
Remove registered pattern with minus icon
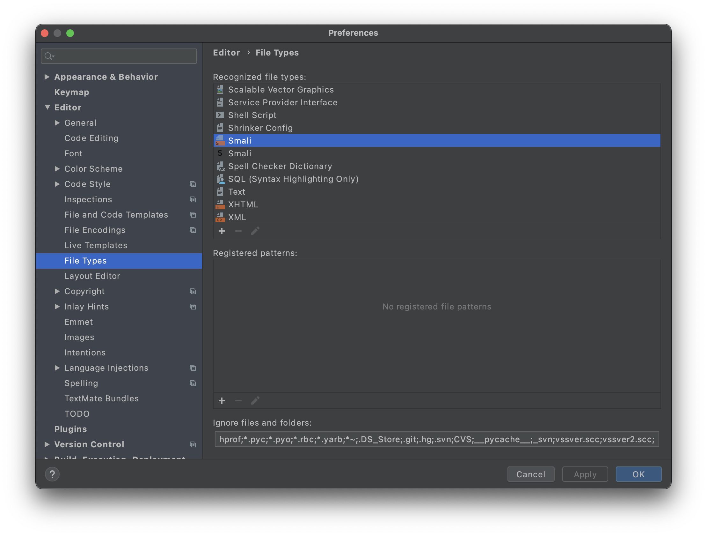pyautogui.click(x=238, y=401)
